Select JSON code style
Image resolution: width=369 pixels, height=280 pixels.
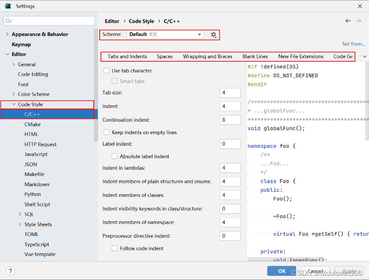31,164
